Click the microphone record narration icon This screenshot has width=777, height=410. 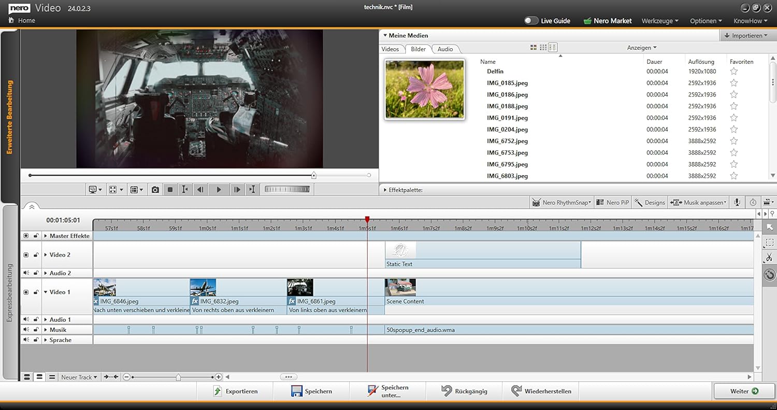point(736,203)
